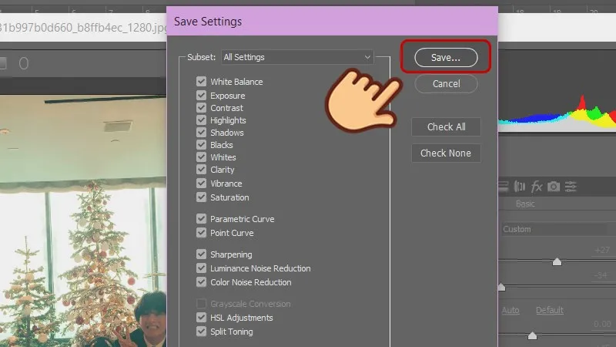This screenshot has width=616, height=347.
Task: Disable the Sharpening setting checkbox
Action: click(x=202, y=254)
